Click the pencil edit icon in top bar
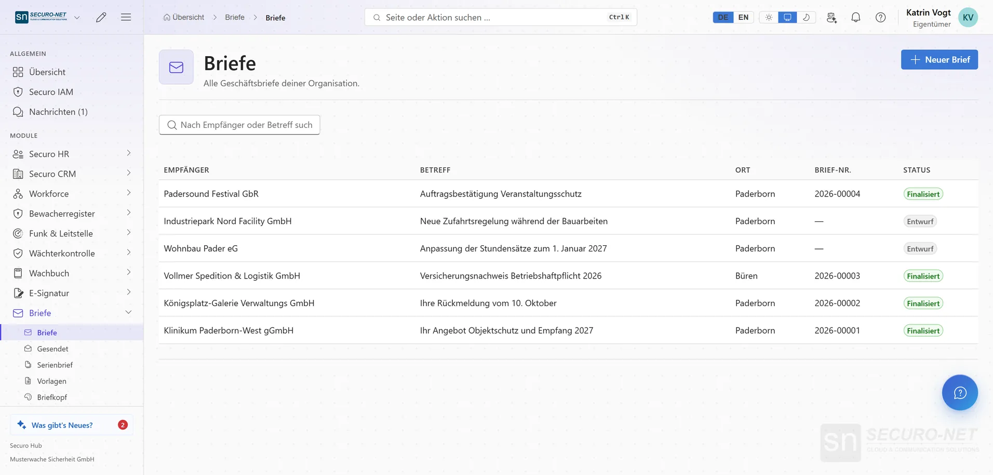Viewport: 993px width, 475px height. click(x=101, y=17)
